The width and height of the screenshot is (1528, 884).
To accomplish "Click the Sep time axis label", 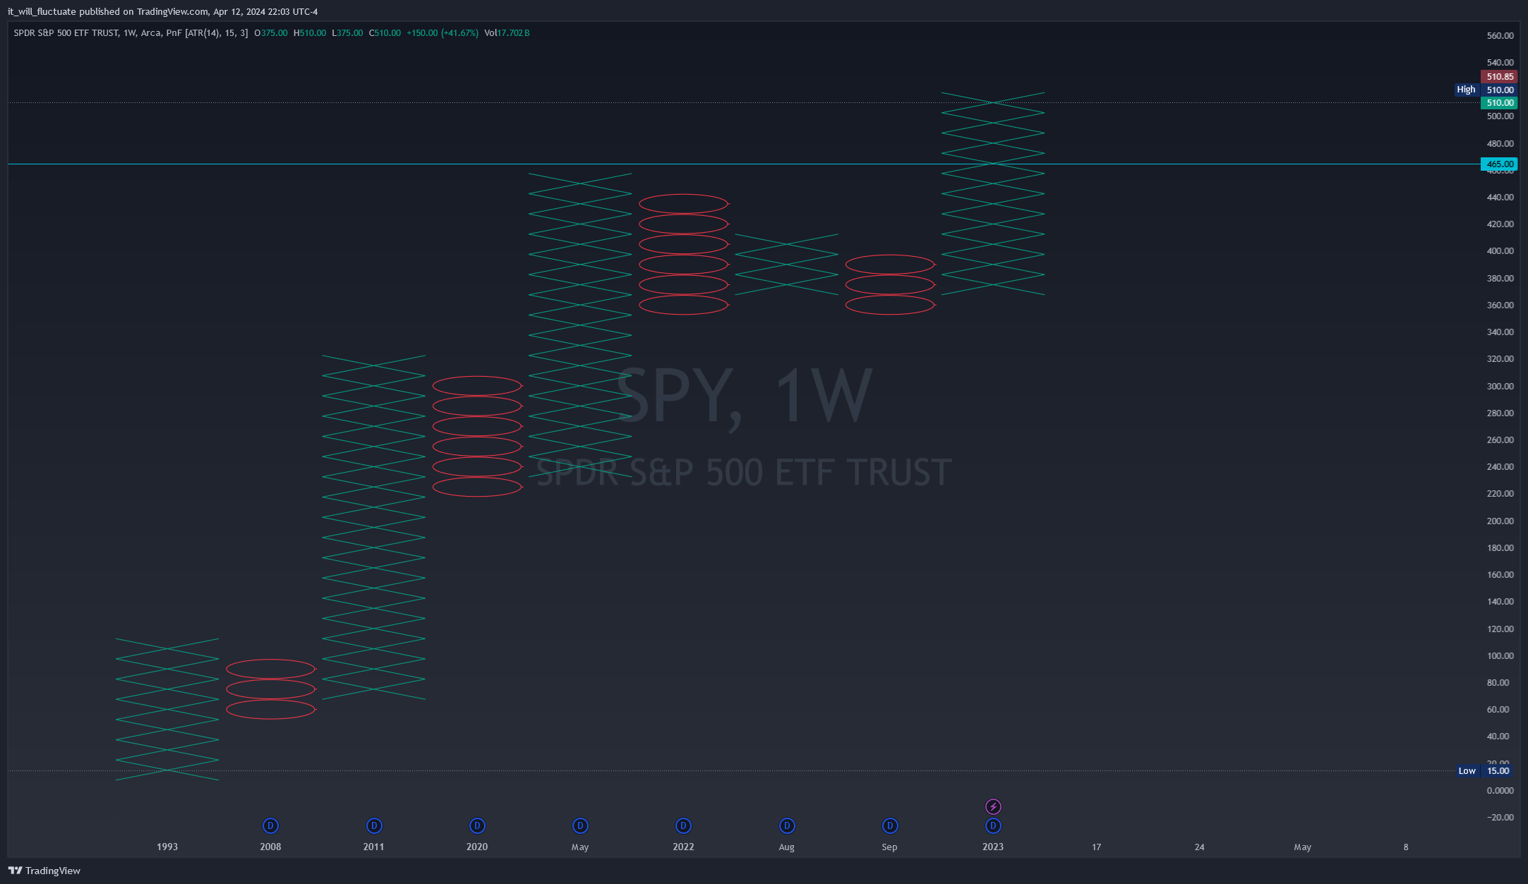I will 890,847.
